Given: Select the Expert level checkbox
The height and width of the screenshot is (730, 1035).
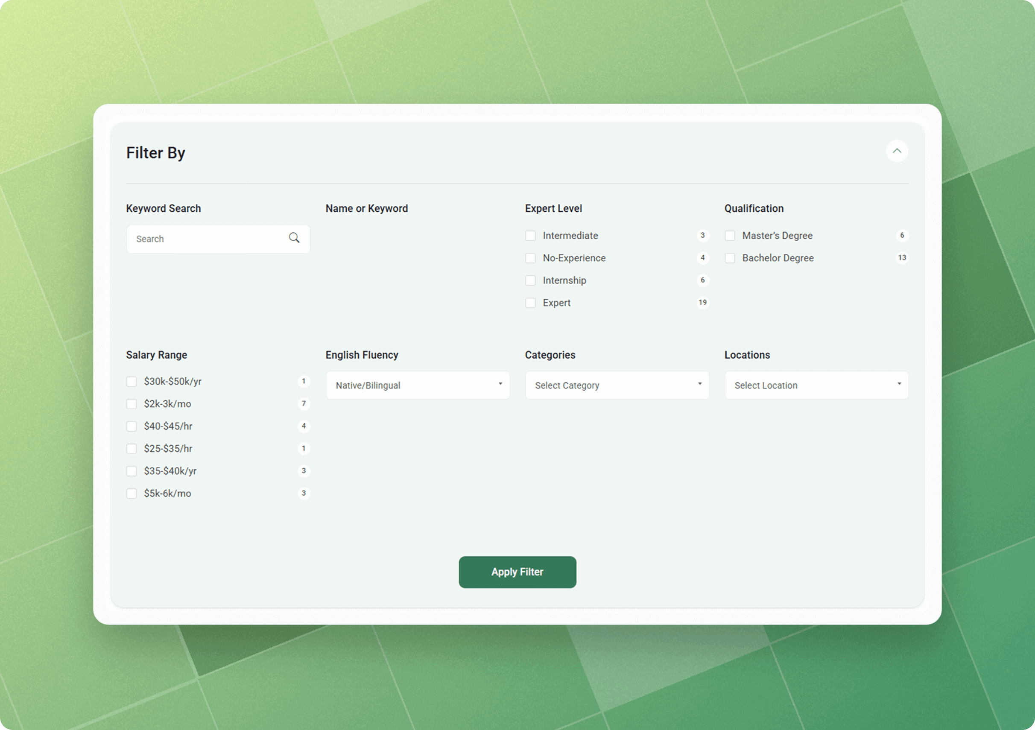Looking at the screenshot, I should (x=531, y=303).
